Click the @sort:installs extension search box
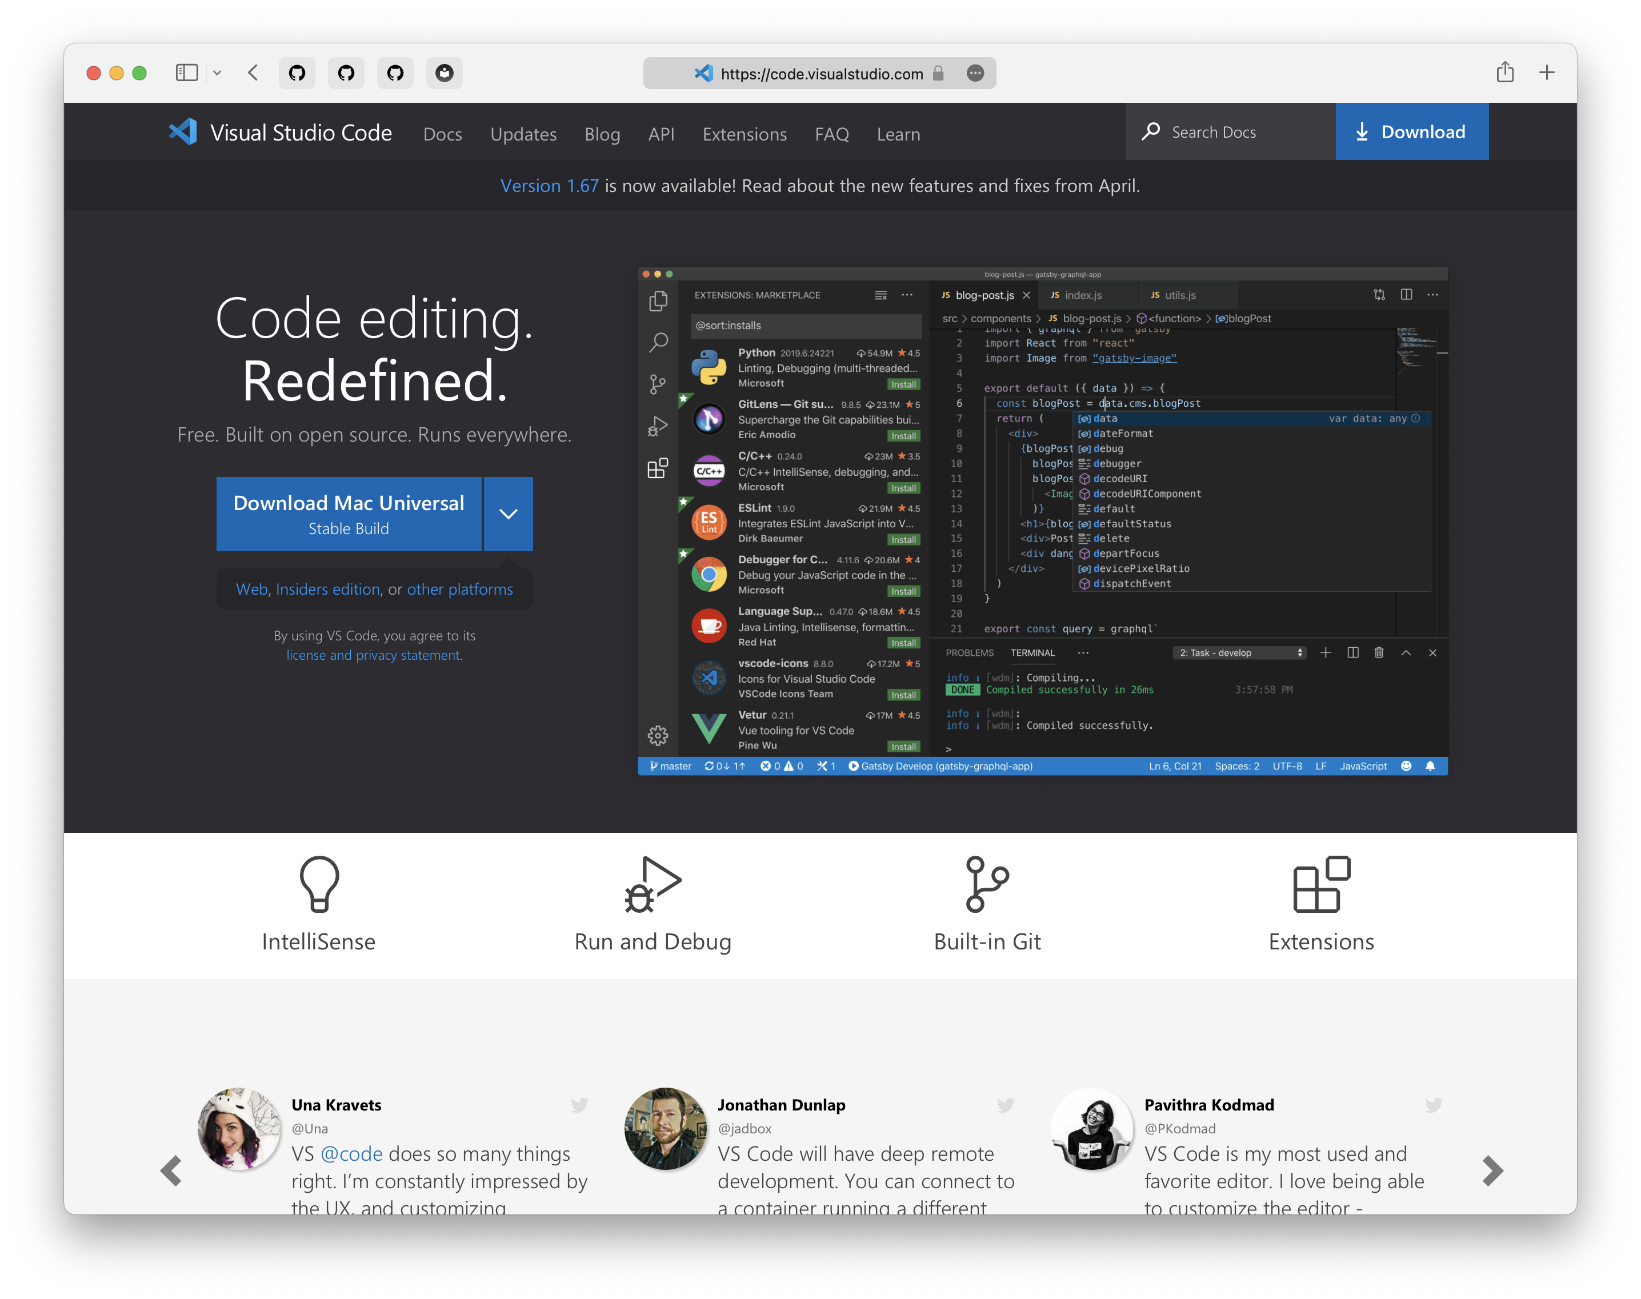The height and width of the screenshot is (1299, 1641). point(806,326)
